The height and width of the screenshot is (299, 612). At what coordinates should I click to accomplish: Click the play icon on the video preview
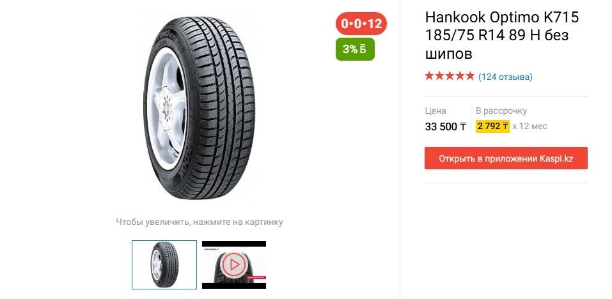234,264
